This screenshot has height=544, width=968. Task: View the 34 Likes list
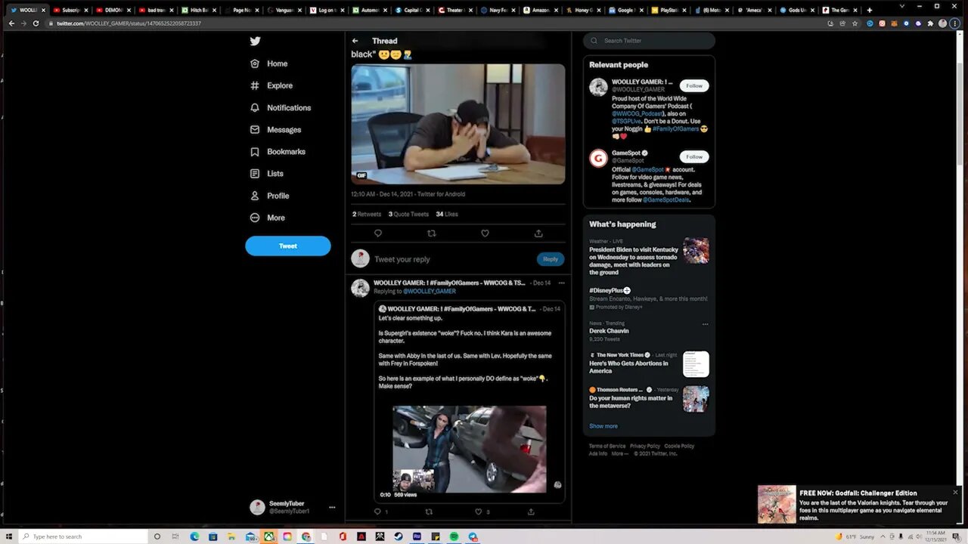447,214
